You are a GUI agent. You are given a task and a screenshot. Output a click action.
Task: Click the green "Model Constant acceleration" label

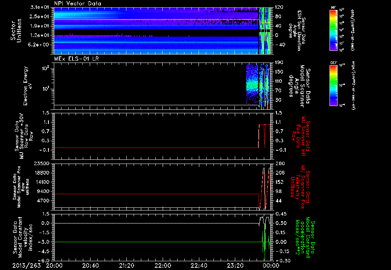[x=305, y=237]
